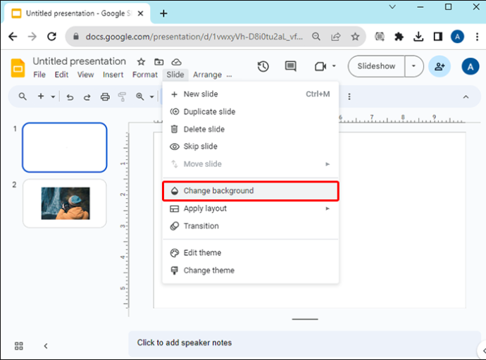Print the presentation
486x360 pixels.
(105, 97)
